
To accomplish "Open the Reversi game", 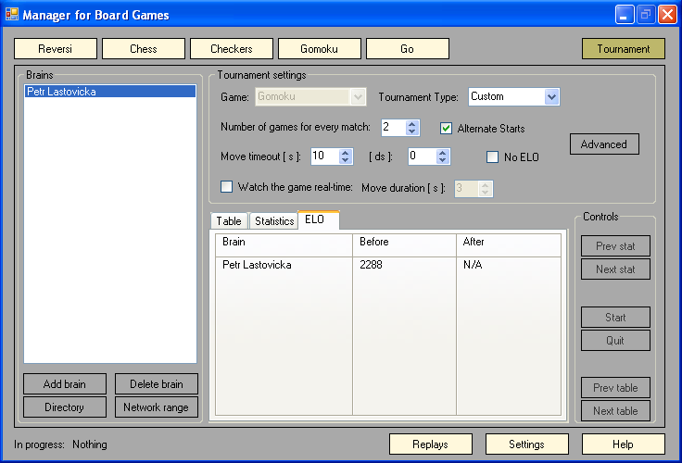I will click(56, 49).
